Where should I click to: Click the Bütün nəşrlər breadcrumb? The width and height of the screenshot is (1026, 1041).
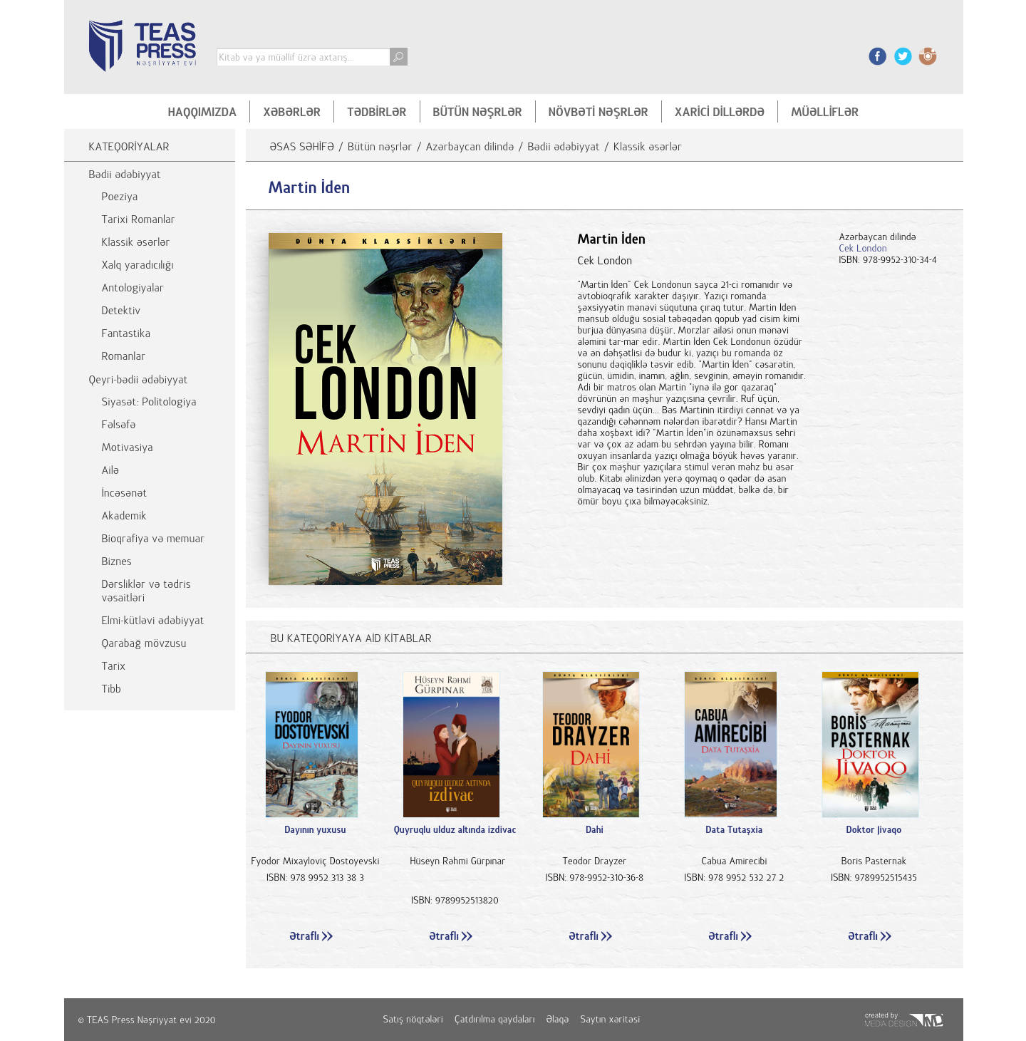coord(380,147)
